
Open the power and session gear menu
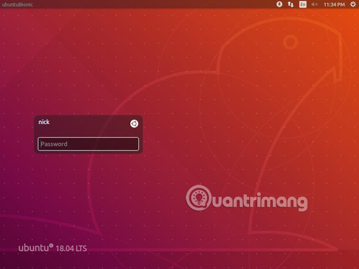pos(353,4)
